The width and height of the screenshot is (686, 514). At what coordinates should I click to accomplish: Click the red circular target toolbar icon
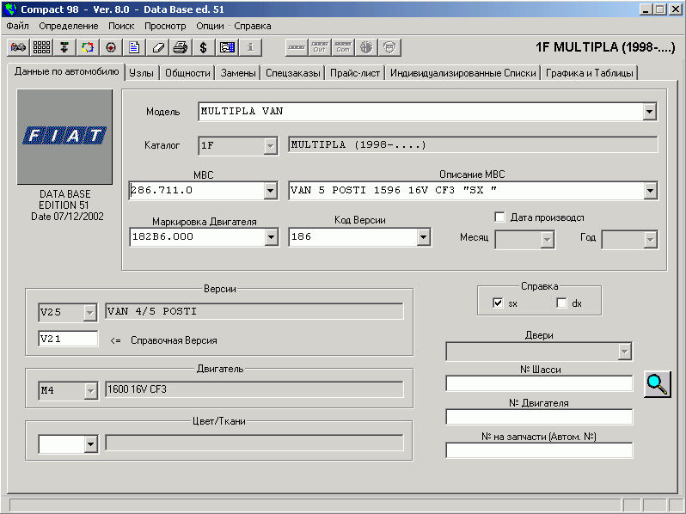(x=111, y=47)
